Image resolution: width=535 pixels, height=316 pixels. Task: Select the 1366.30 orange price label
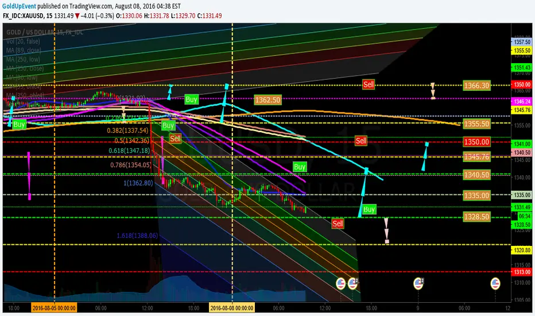476,86
